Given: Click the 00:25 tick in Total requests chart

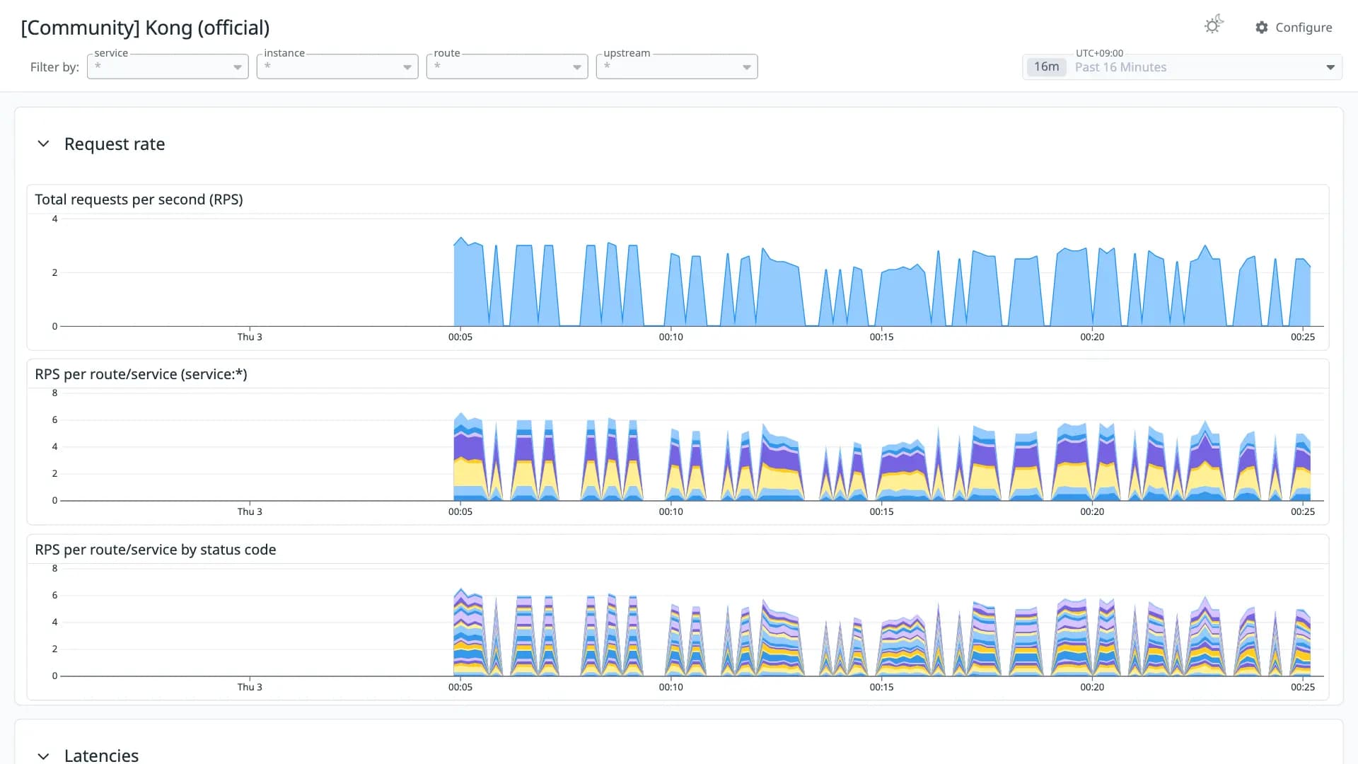Looking at the screenshot, I should click(1303, 337).
